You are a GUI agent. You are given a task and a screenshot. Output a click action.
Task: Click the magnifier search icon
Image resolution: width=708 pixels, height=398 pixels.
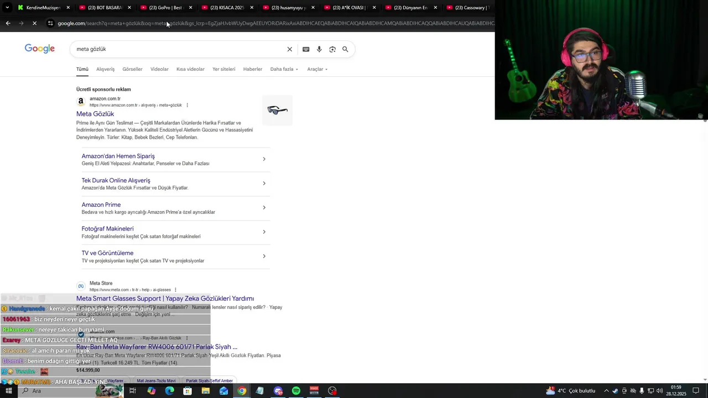pyautogui.click(x=345, y=49)
